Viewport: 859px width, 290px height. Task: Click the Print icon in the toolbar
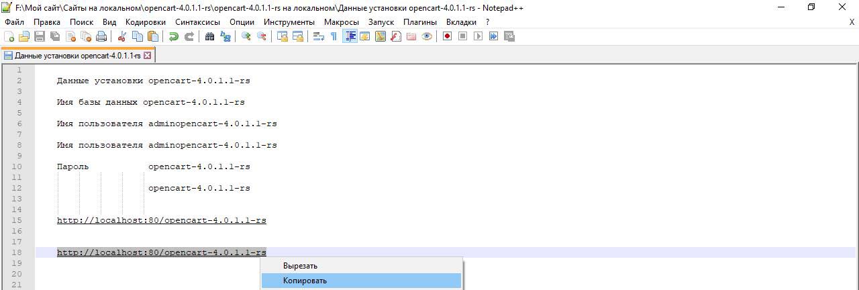pyautogui.click(x=101, y=36)
